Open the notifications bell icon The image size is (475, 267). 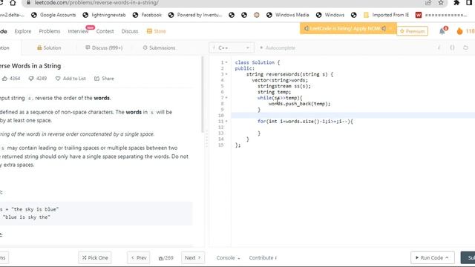click(x=443, y=31)
